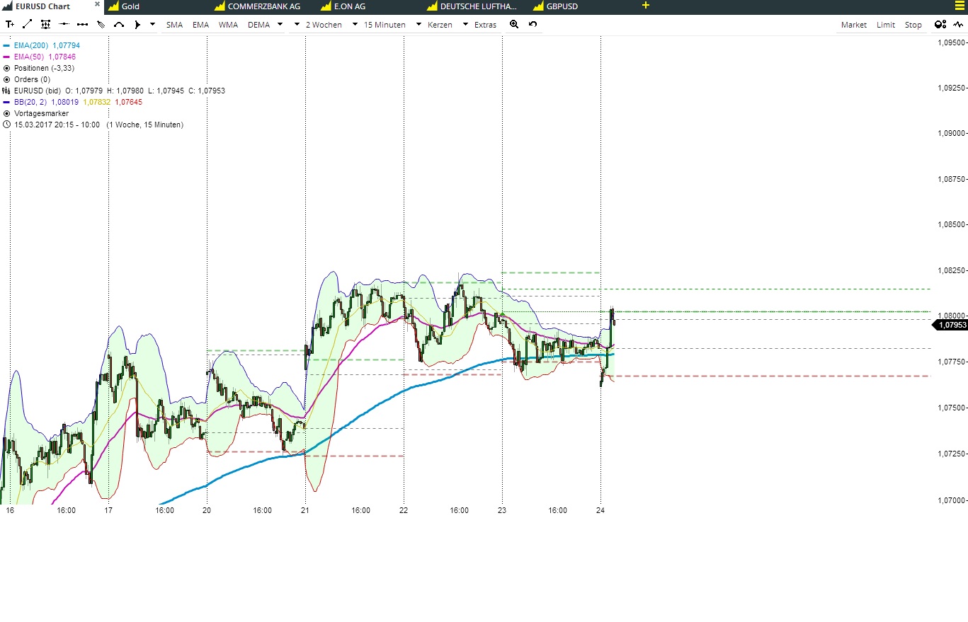
Task: Toggle the Vortagesmarker display
Action: 8,113
